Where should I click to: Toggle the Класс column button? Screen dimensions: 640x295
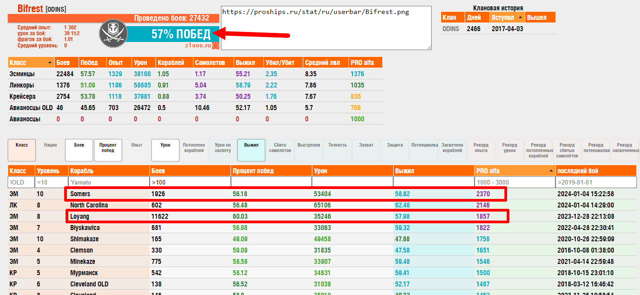tap(22, 150)
